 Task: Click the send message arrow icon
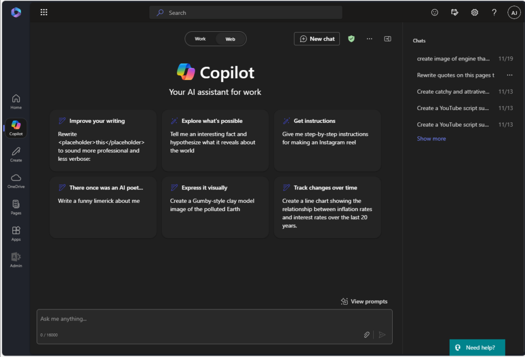(382, 334)
